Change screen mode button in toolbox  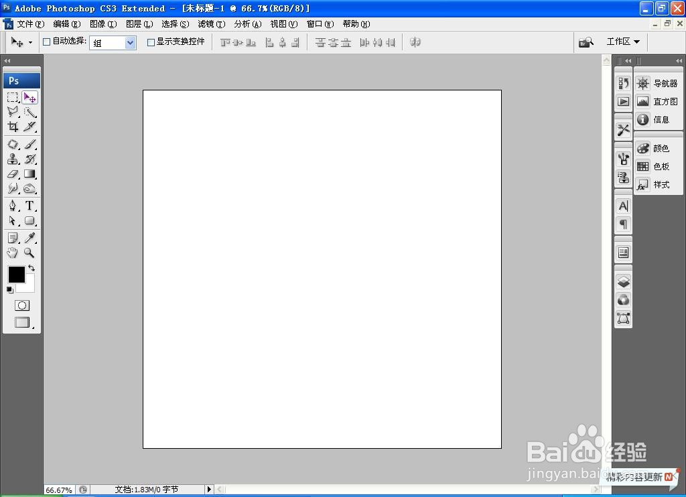click(22, 322)
